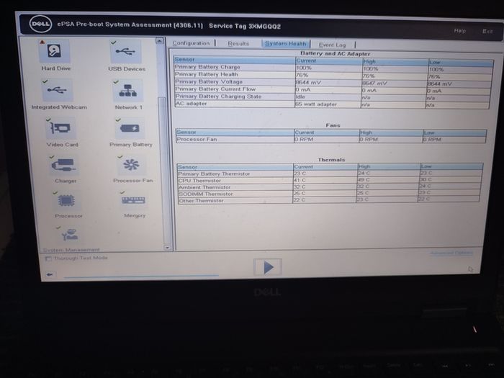This screenshot has width=504, height=378.
Task: Open the Integrated Webcam test icon
Action: [x=57, y=90]
